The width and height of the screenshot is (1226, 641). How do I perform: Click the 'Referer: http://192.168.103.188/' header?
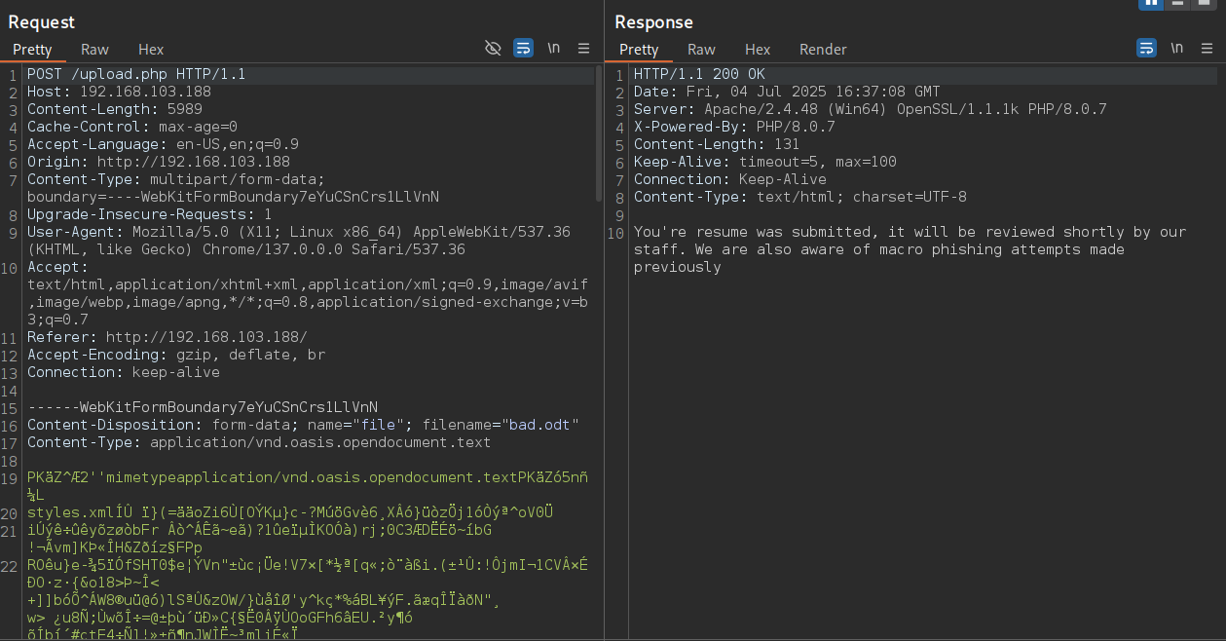(167, 337)
